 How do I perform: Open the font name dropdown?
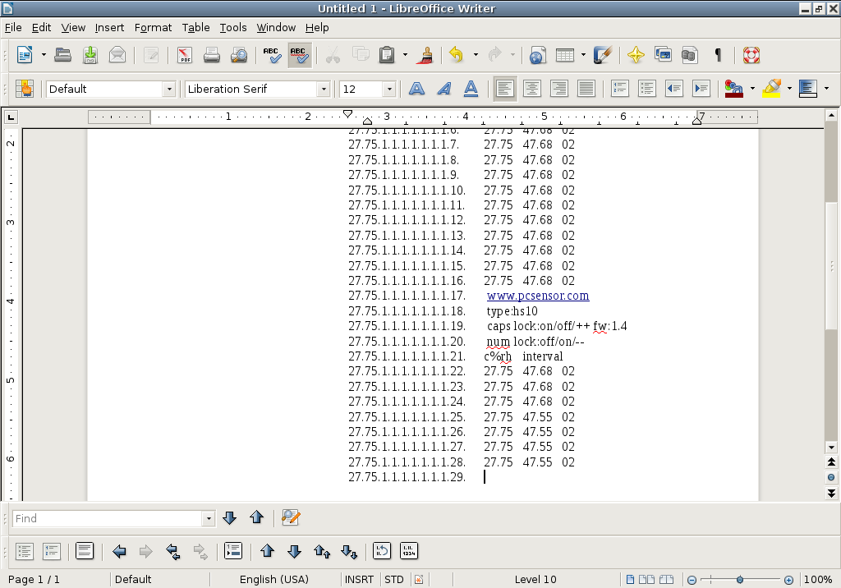tap(324, 88)
